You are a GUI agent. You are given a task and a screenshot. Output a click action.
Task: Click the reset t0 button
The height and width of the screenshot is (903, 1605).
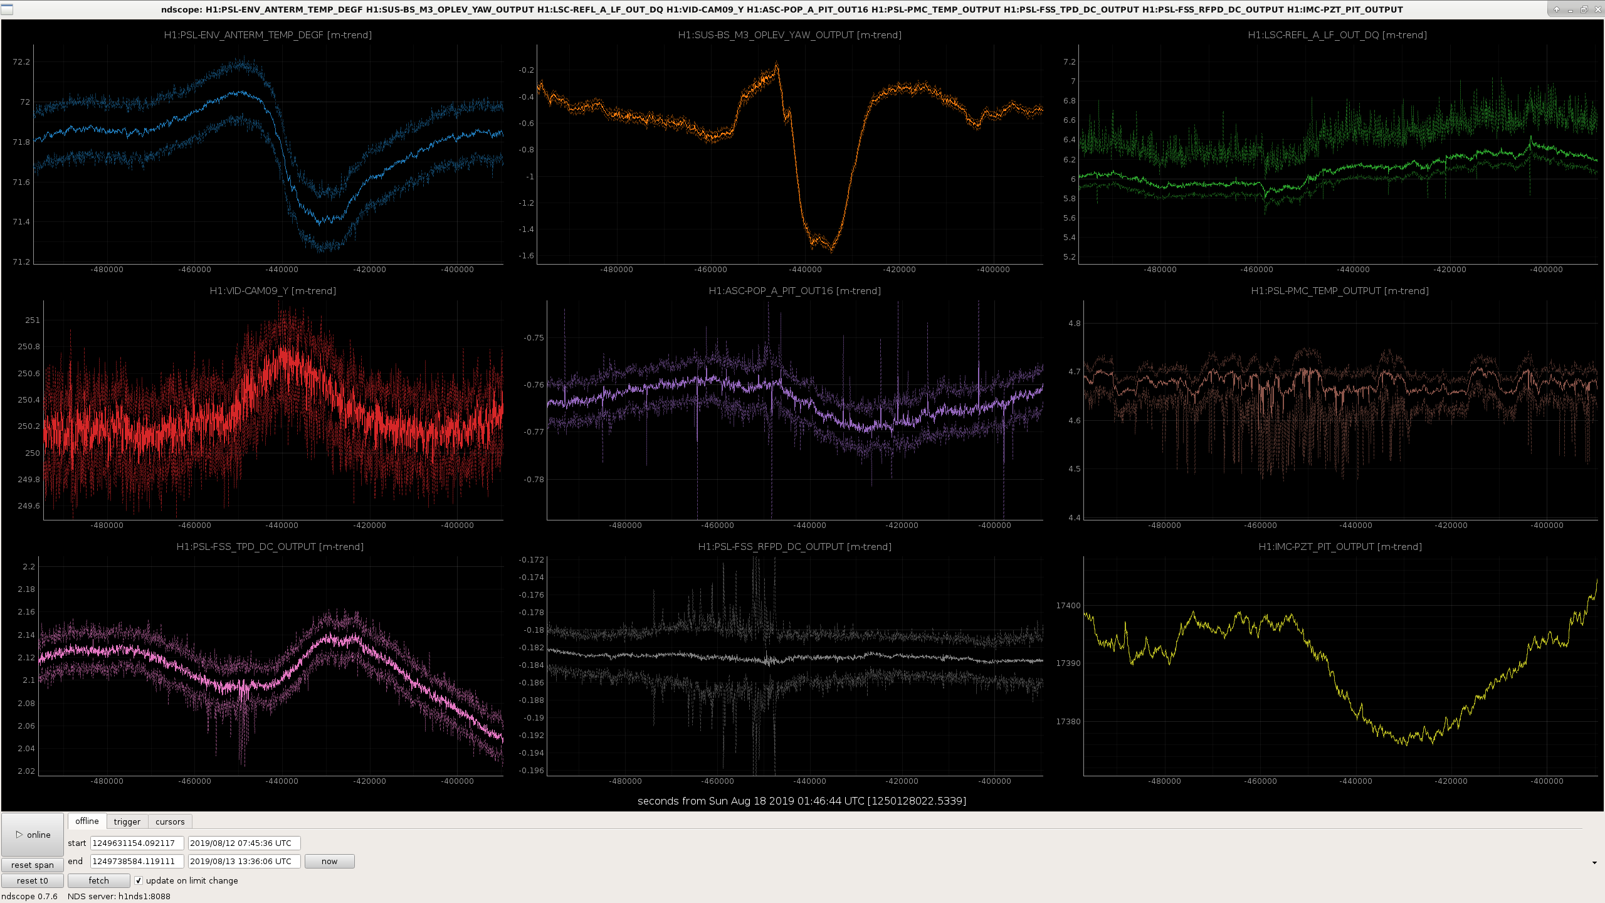coord(33,880)
